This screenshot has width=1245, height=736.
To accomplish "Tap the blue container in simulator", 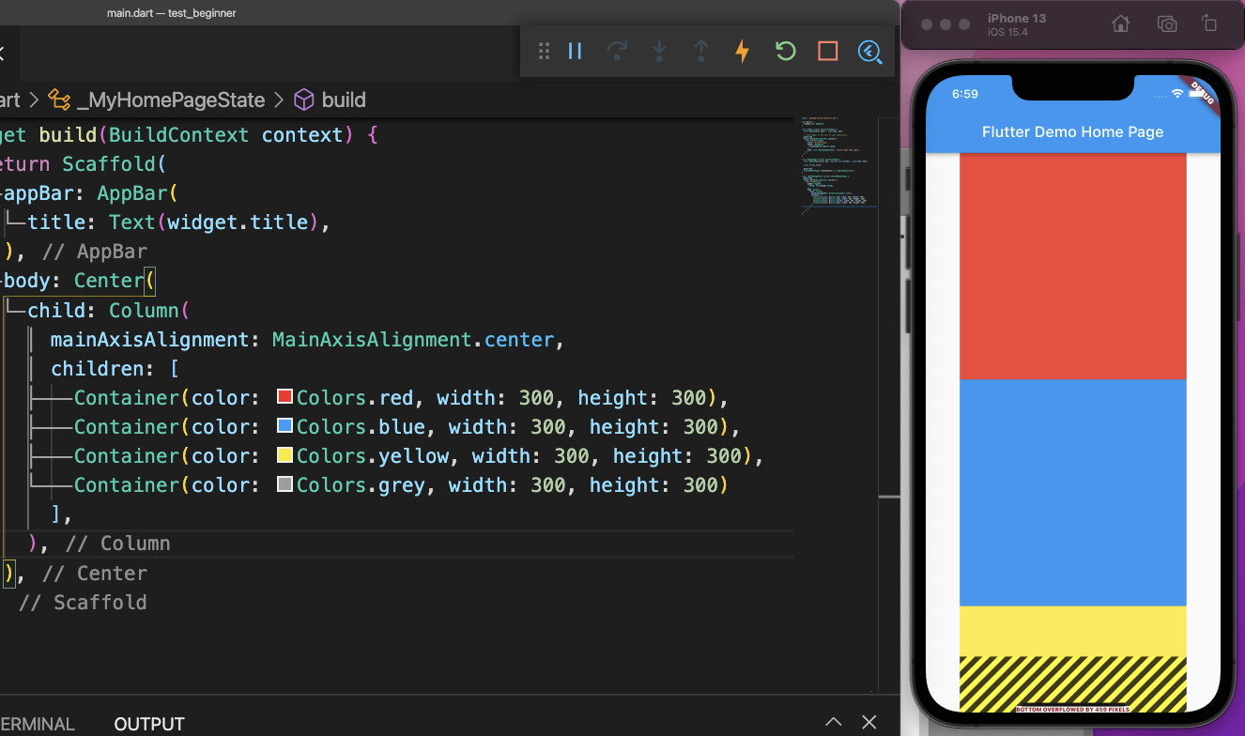I will click(x=1073, y=493).
